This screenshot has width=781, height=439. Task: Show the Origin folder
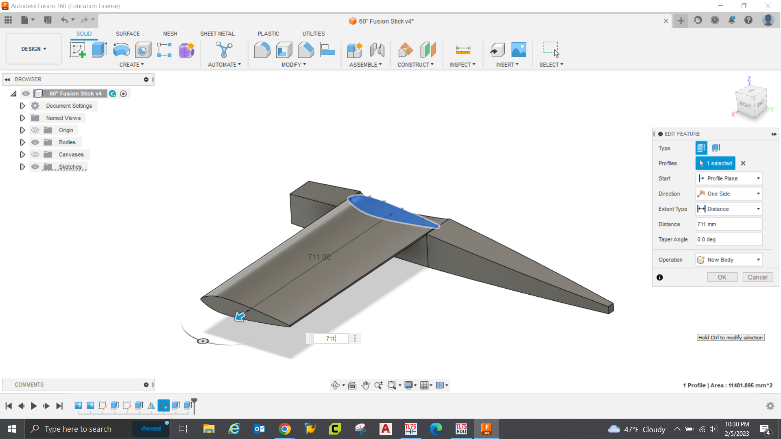click(x=35, y=130)
